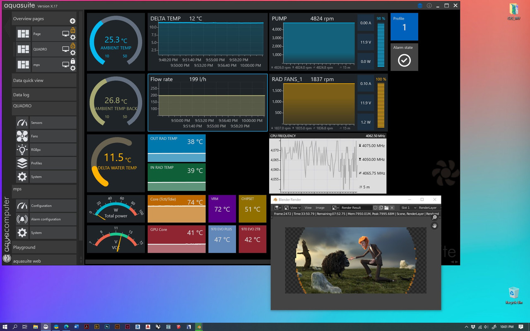
Task: Open Blender's View menu
Action: click(308, 208)
